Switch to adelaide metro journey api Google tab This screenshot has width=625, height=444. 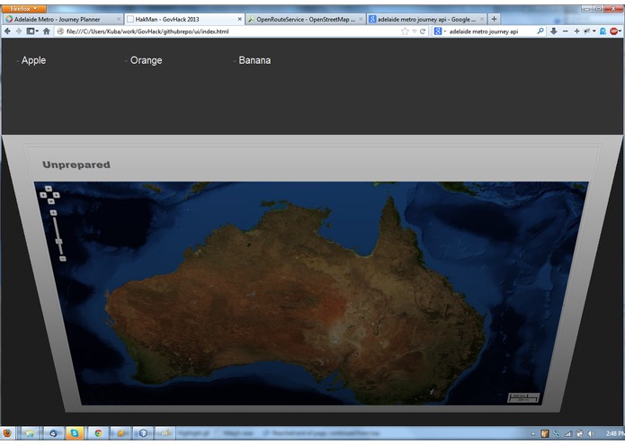point(426,19)
